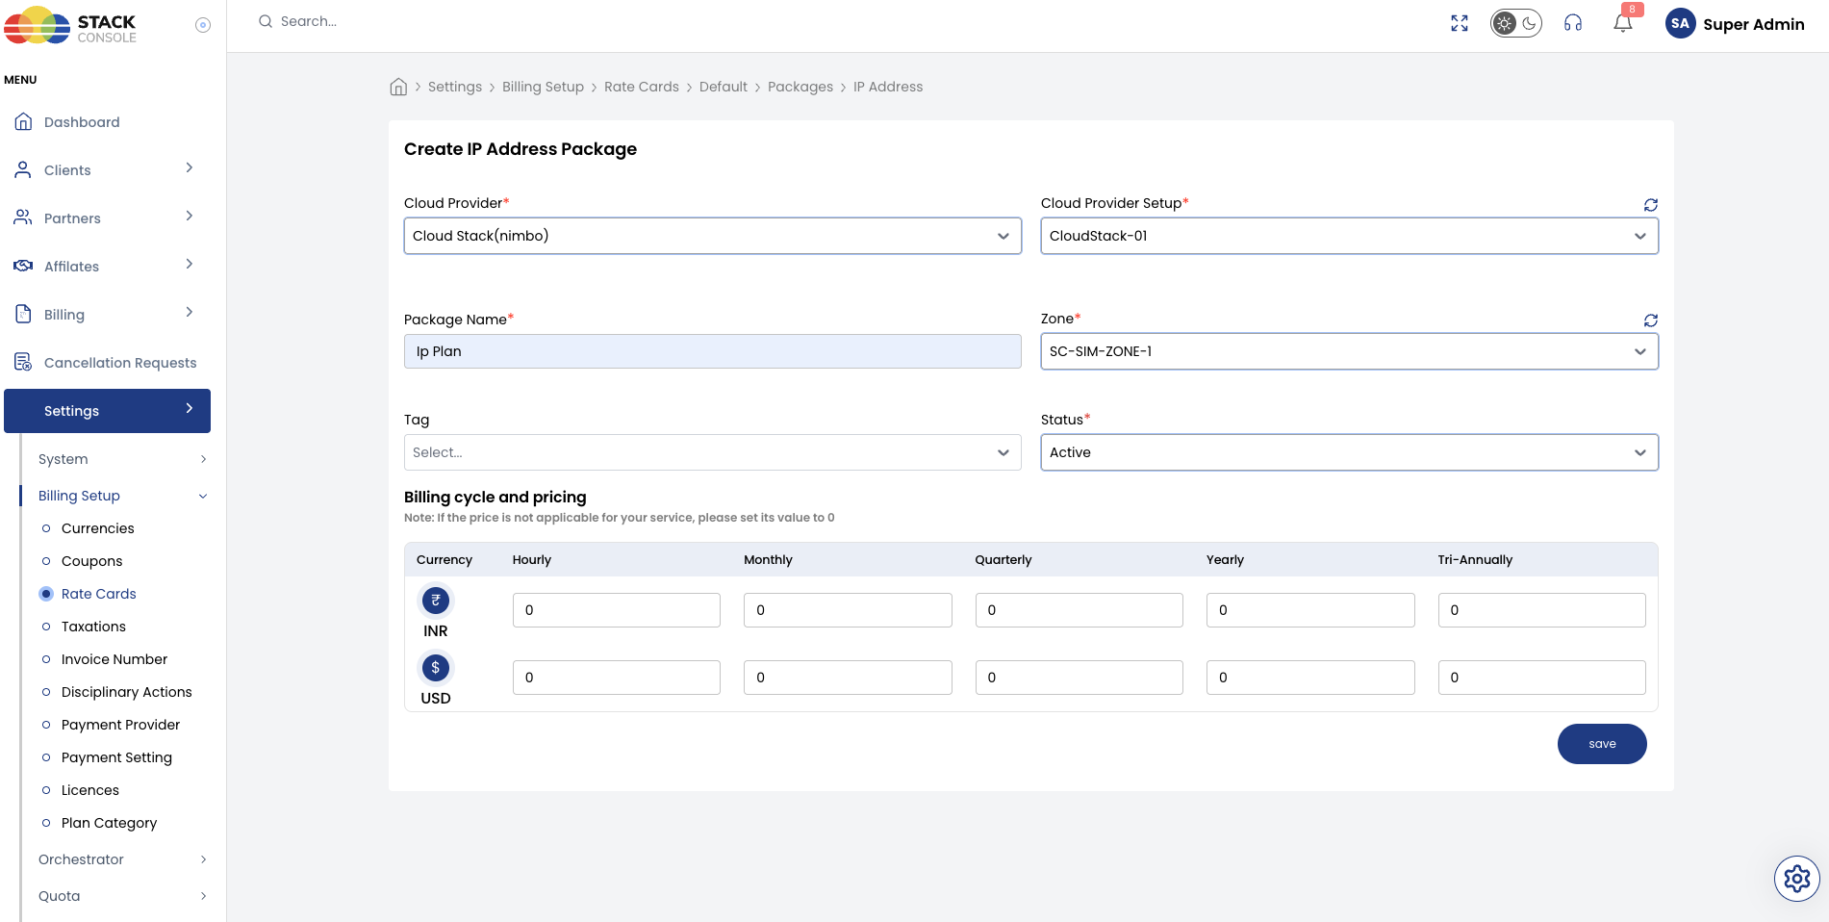Open Disciplinary Actions settings
The image size is (1829, 922).
[x=126, y=692]
